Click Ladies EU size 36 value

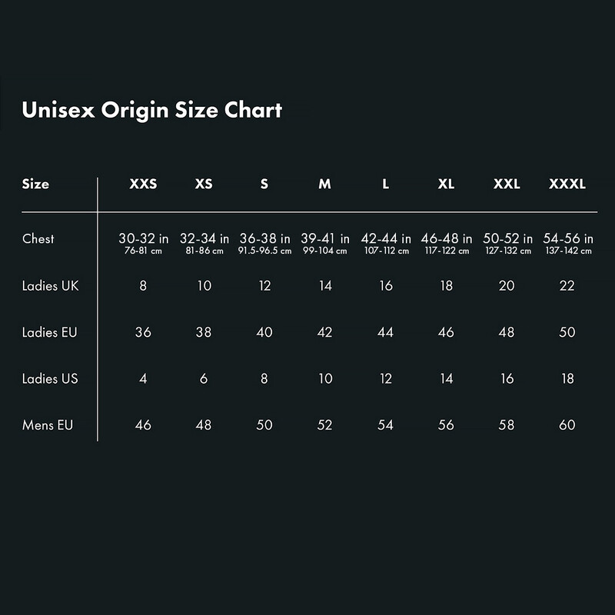point(143,332)
